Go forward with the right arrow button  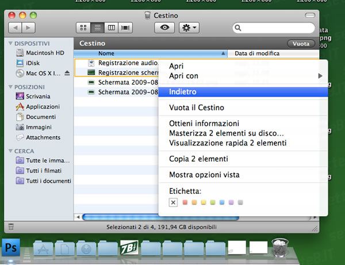(28, 28)
